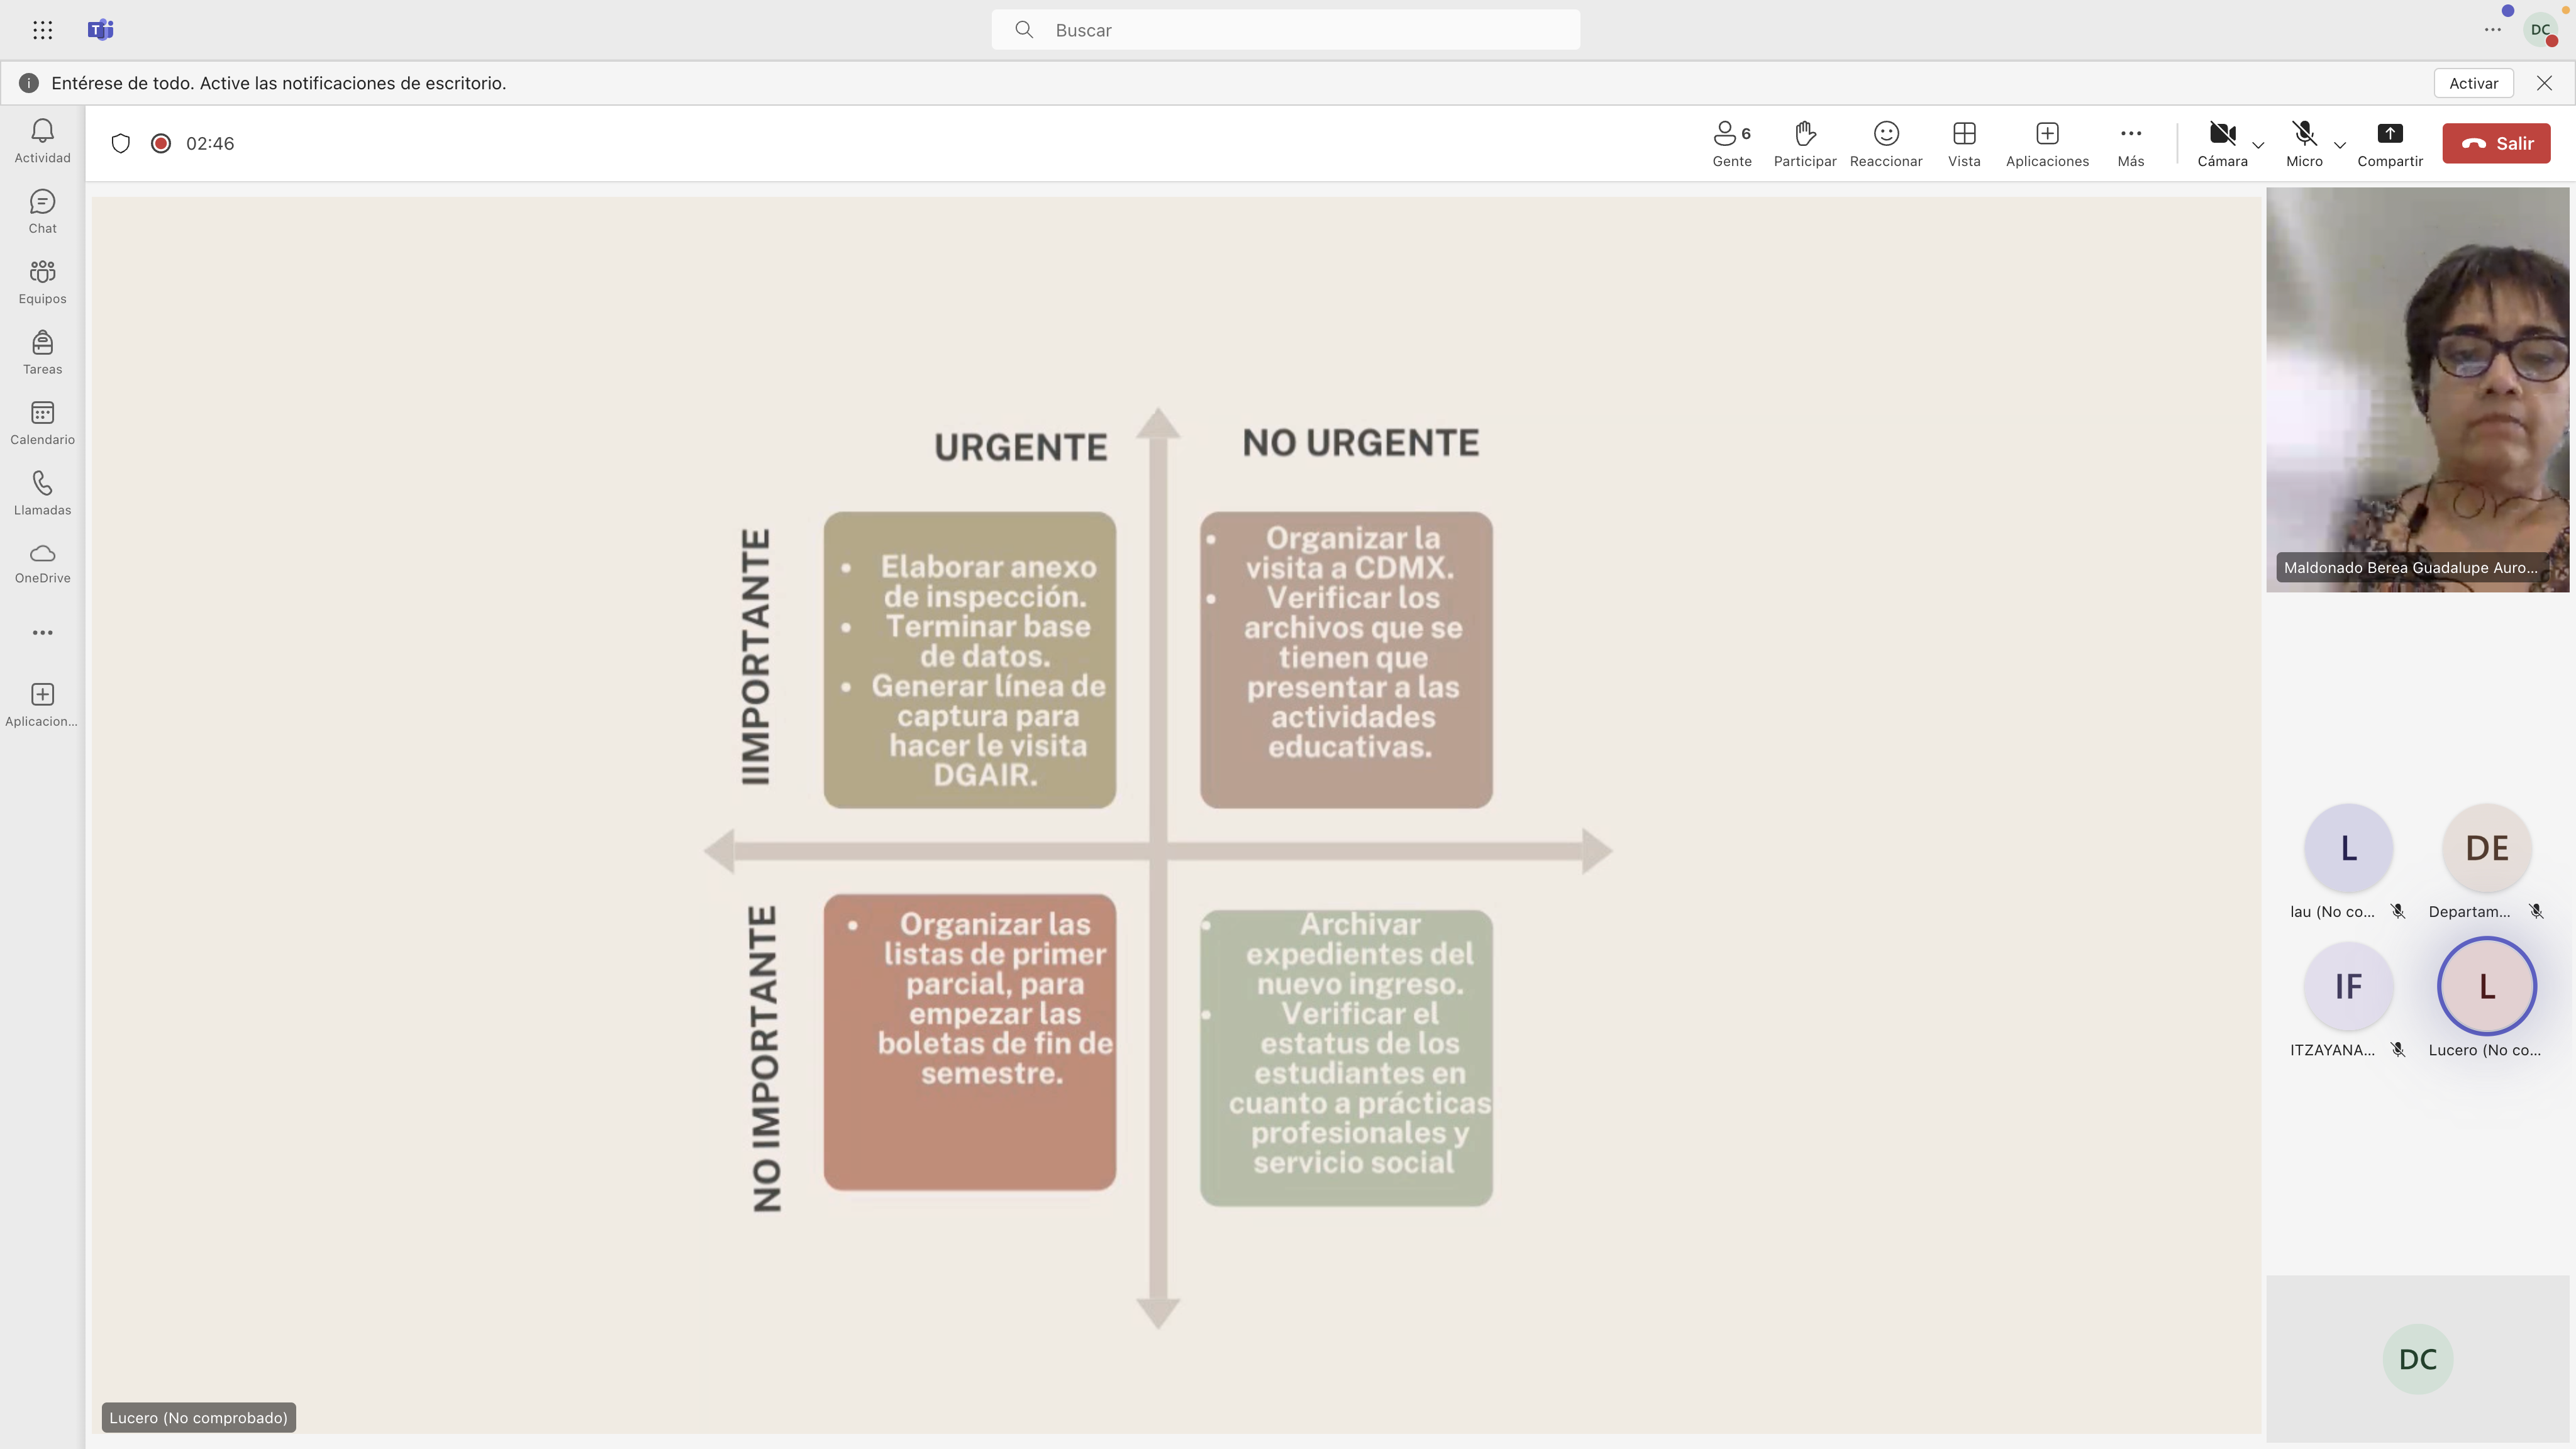Click the lau muted microphone indicator
This screenshot has height=1449, width=2576.
coord(2397,911)
